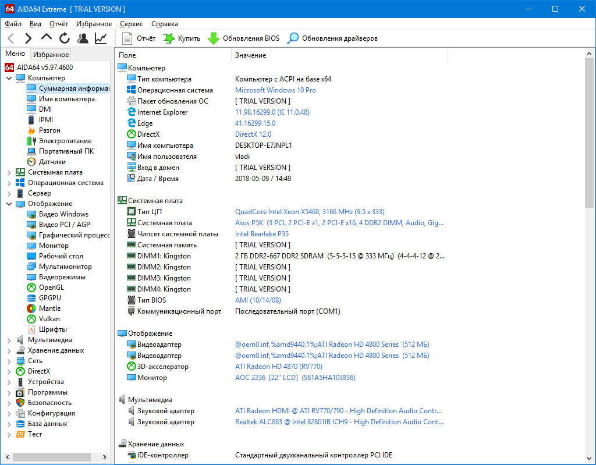Expand the Системная плата tree node
The height and width of the screenshot is (465, 596).
9,172
